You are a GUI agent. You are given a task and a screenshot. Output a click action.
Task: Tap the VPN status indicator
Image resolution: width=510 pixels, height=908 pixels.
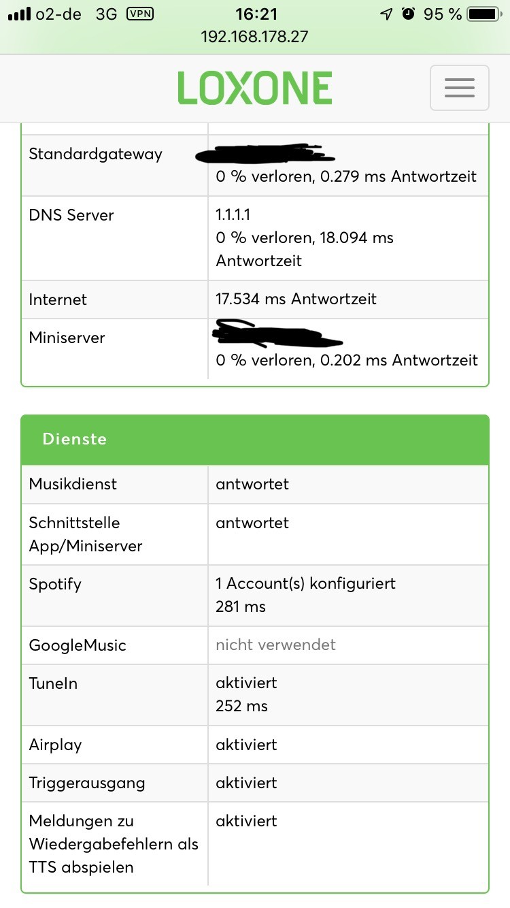(140, 14)
